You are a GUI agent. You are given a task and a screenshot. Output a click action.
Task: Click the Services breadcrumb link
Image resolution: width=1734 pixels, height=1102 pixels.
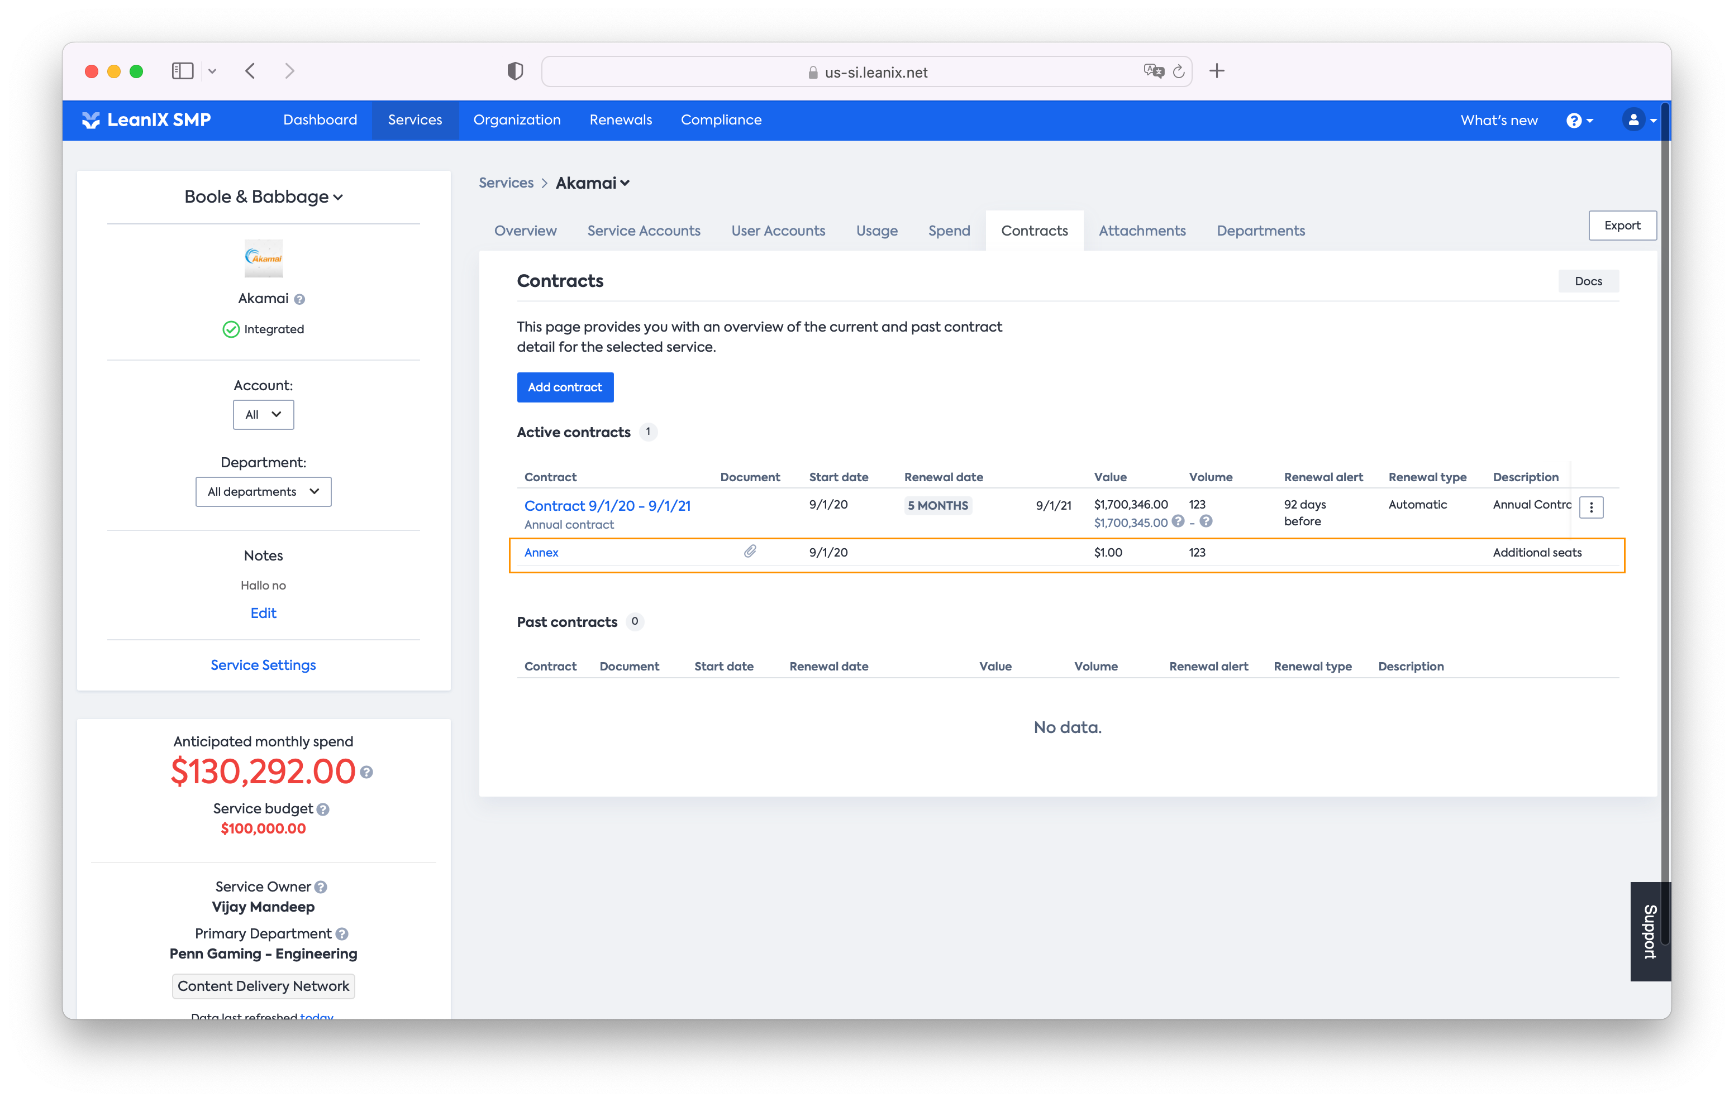[x=506, y=183]
